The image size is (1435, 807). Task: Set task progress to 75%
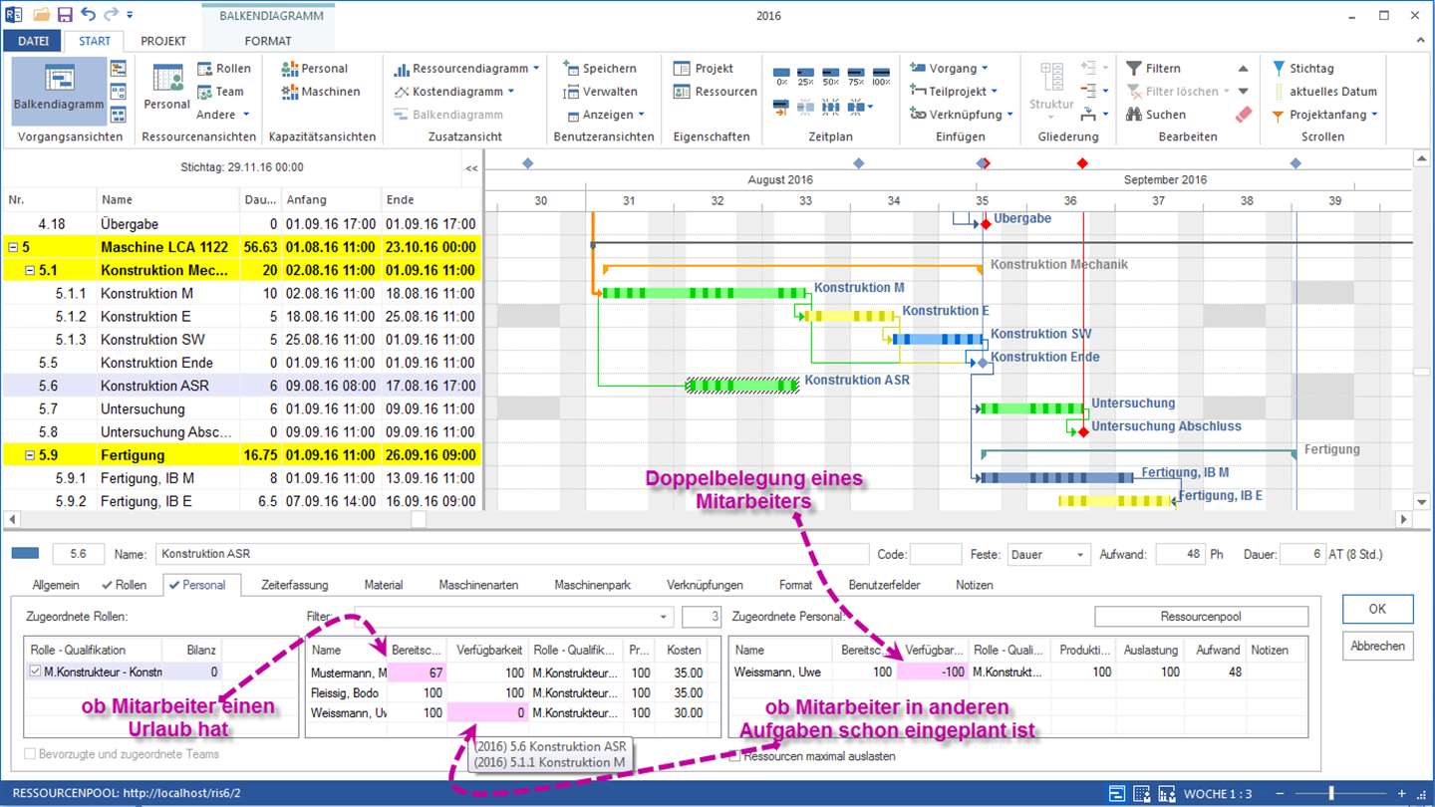pos(856,76)
